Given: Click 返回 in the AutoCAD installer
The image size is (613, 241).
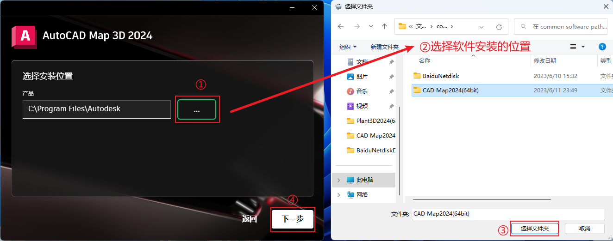Looking at the screenshot, I should pyautogui.click(x=250, y=219).
